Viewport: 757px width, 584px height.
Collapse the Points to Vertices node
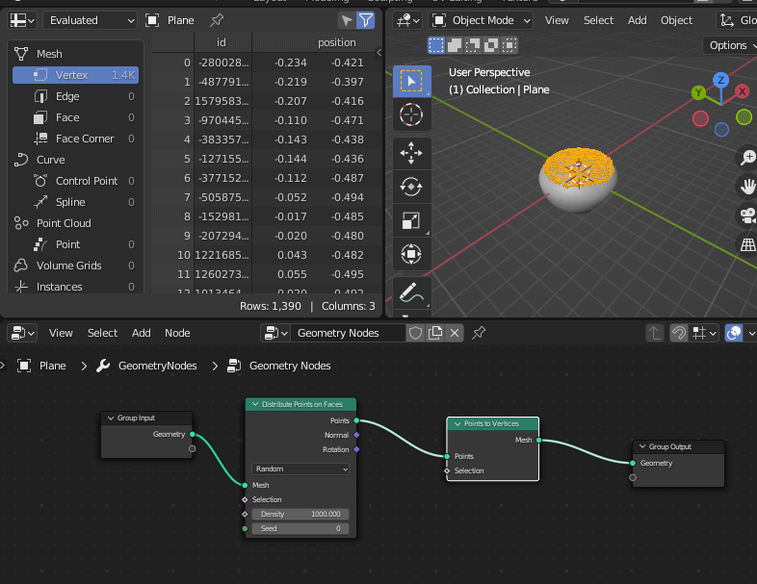(x=457, y=423)
